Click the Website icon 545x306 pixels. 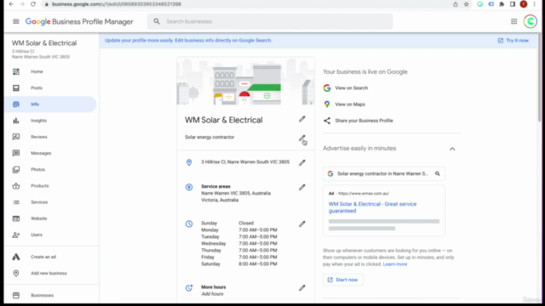[16, 218]
